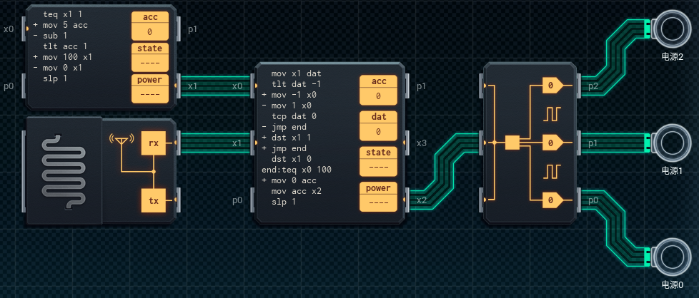Select the rx box on the radio module
The height and width of the screenshot is (298, 699).
click(153, 143)
